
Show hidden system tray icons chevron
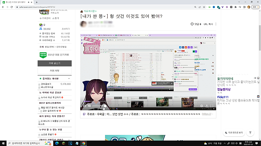tap(224, 143)
